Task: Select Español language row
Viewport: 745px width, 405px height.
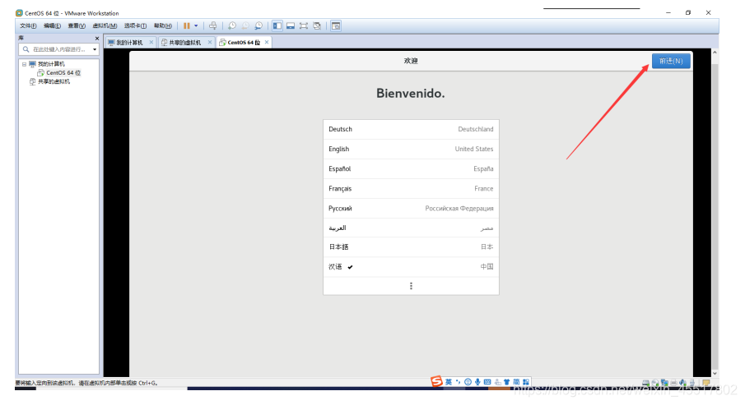Action: (x=411, y=169)
